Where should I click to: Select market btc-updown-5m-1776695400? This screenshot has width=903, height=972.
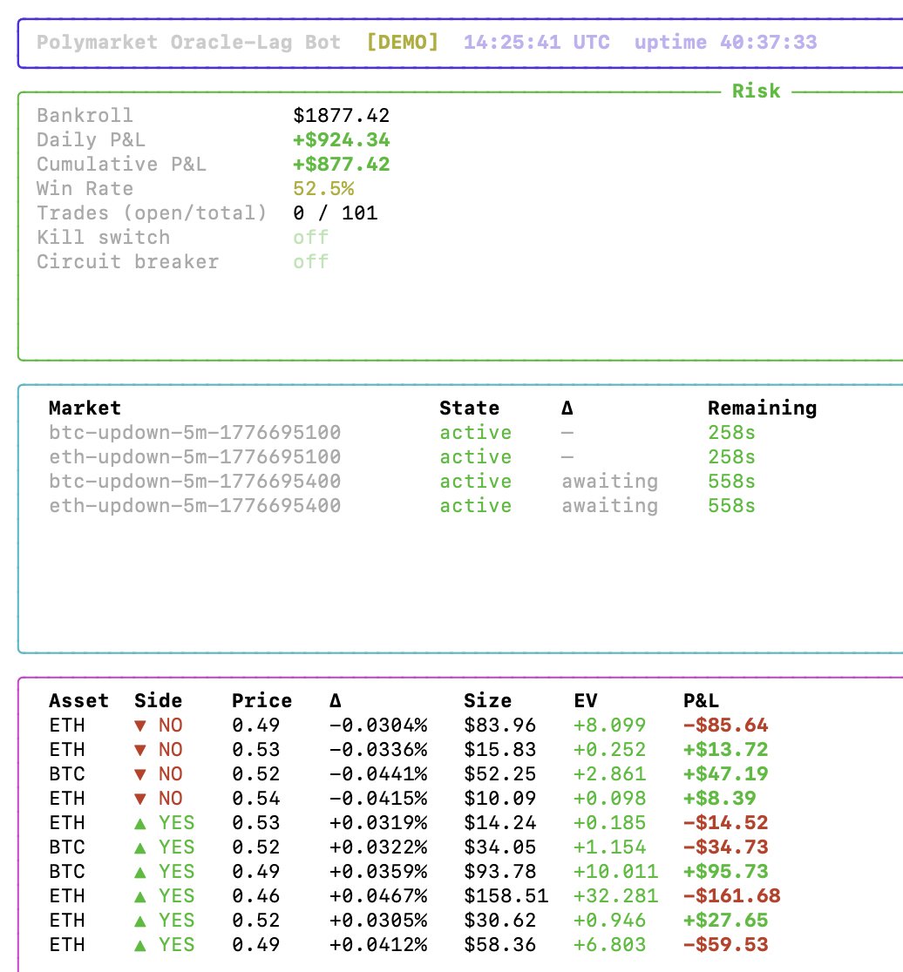pos(194,481)
